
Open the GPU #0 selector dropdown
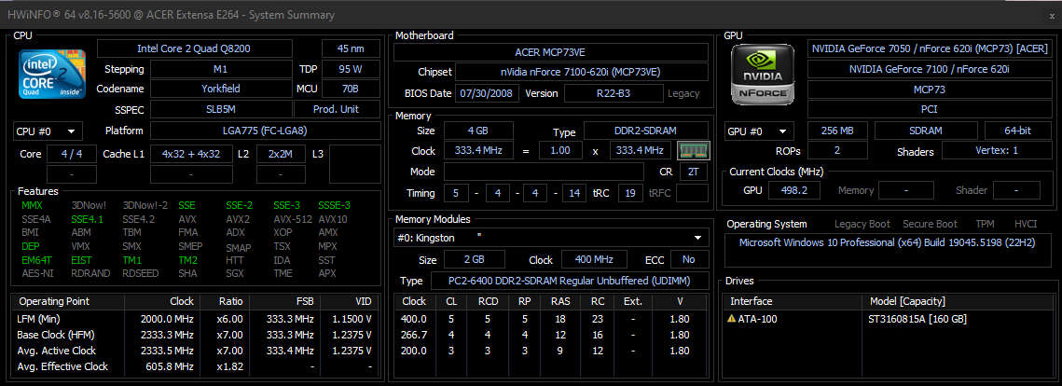point(759,131)
